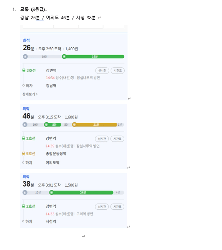Click the 9호선 train icon beside 종합운동장역

(23, 154)
